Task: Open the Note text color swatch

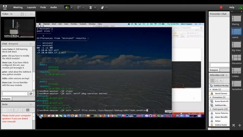Action: coord(28,110)
